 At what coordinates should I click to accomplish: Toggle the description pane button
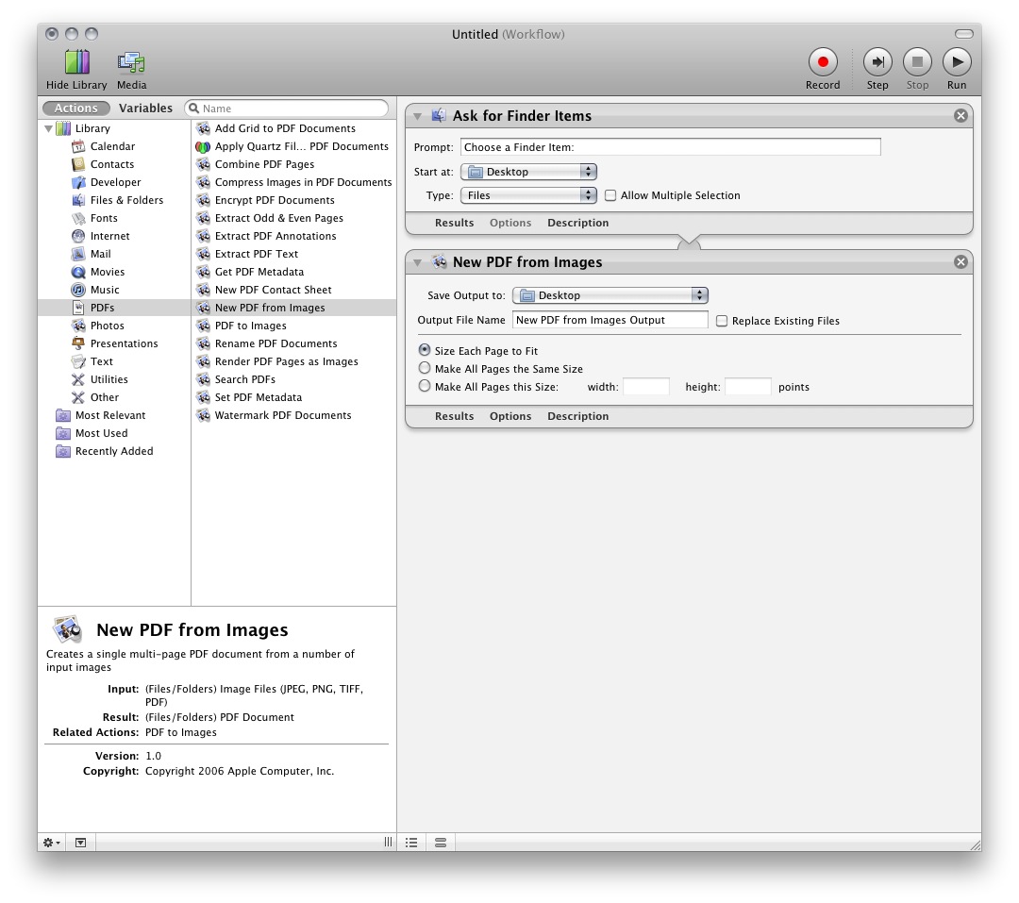coord(80,843)
